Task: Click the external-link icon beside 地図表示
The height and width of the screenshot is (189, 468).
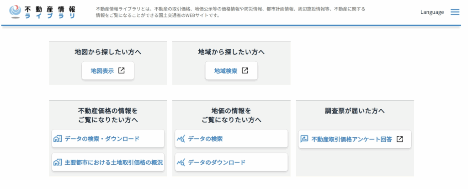Action: click(x=121, y=71)
